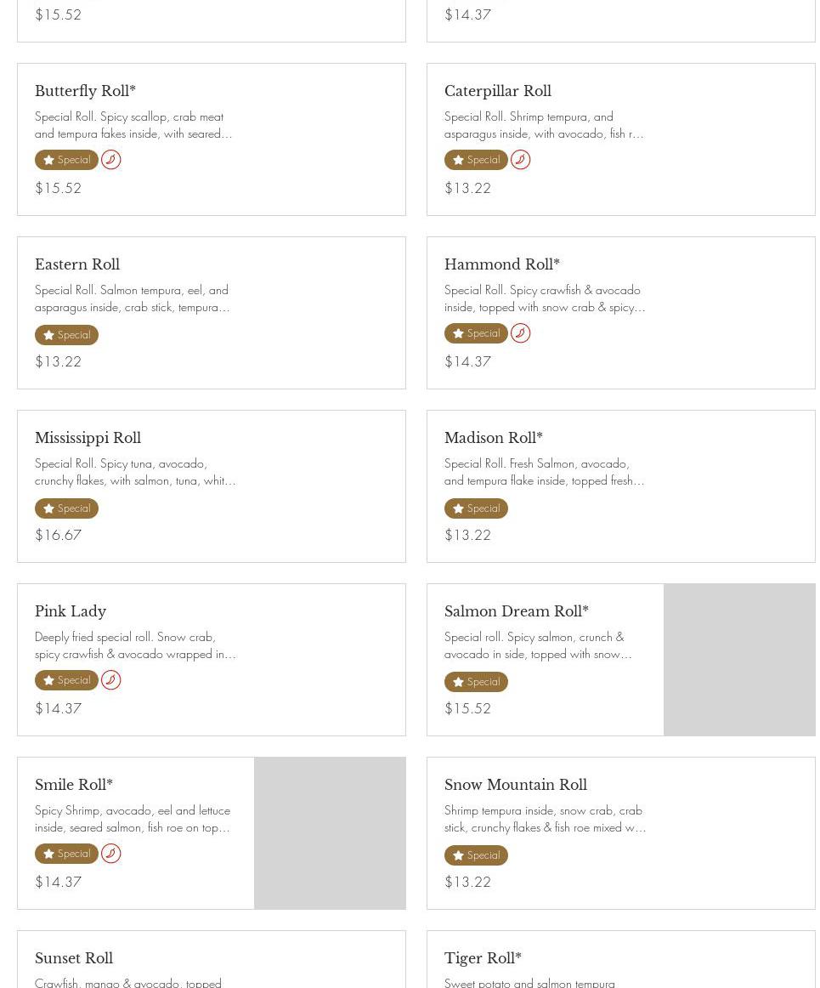Click Special badge on Salmon Dream Roll
The image size is (820, 988).
(476, 682)
